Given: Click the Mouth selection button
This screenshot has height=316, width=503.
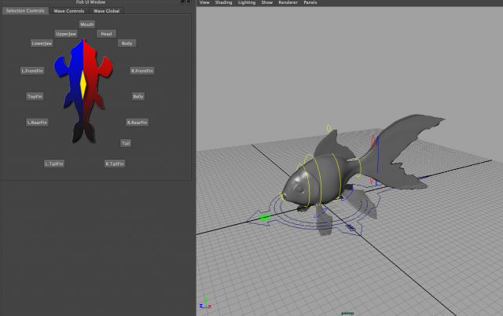Looking at the screenshot, I should pos(86,24).
